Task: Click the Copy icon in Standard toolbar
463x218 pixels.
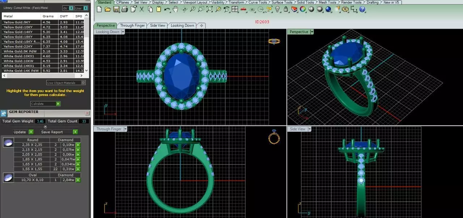Action: (x=150, y=9)
